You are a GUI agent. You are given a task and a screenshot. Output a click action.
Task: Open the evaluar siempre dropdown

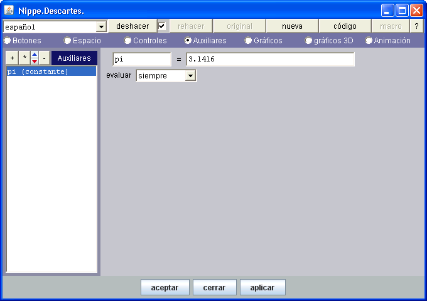coord(166,76)
